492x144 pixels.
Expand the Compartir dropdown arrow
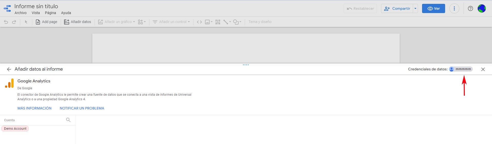[x=415, y=8]
